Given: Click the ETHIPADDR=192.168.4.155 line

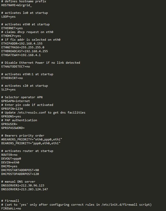Looking at the screenshot, I should 22,43.
